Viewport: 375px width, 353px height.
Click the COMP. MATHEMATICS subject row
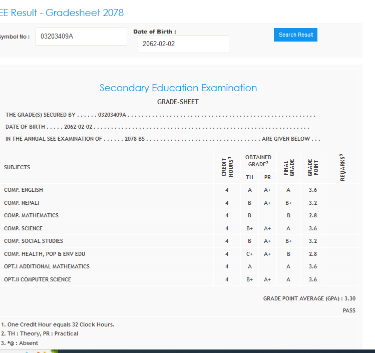[31, 215]
